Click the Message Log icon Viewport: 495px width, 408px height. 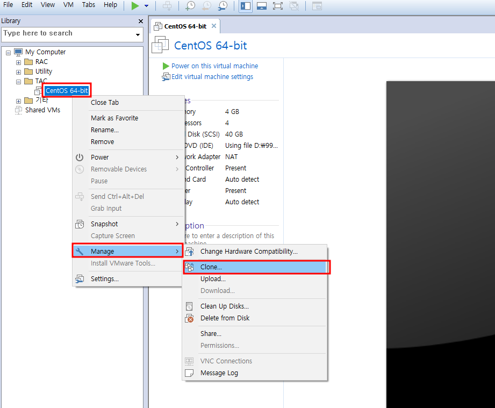tap(189, 373)
